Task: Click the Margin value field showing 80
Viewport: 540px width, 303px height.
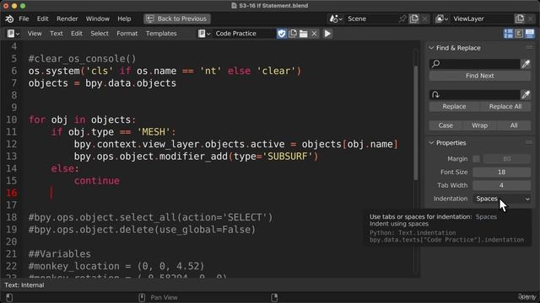Action: click(x=507, y=159)
